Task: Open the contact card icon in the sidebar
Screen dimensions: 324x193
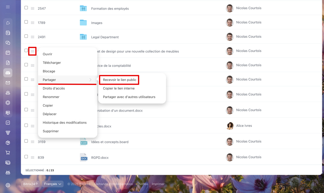Action: click(8, 162)
